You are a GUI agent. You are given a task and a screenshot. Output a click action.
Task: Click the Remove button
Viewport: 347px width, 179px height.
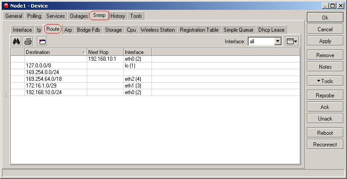(x=325, y=55)
